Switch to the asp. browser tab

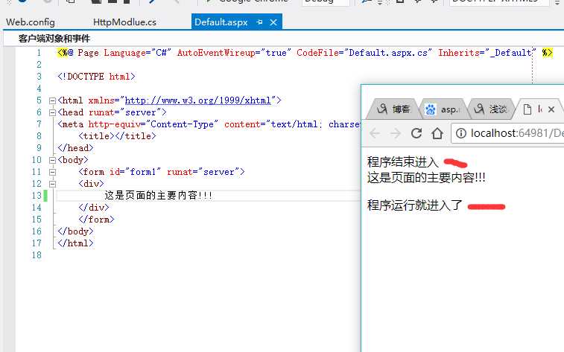pos(444,109)
